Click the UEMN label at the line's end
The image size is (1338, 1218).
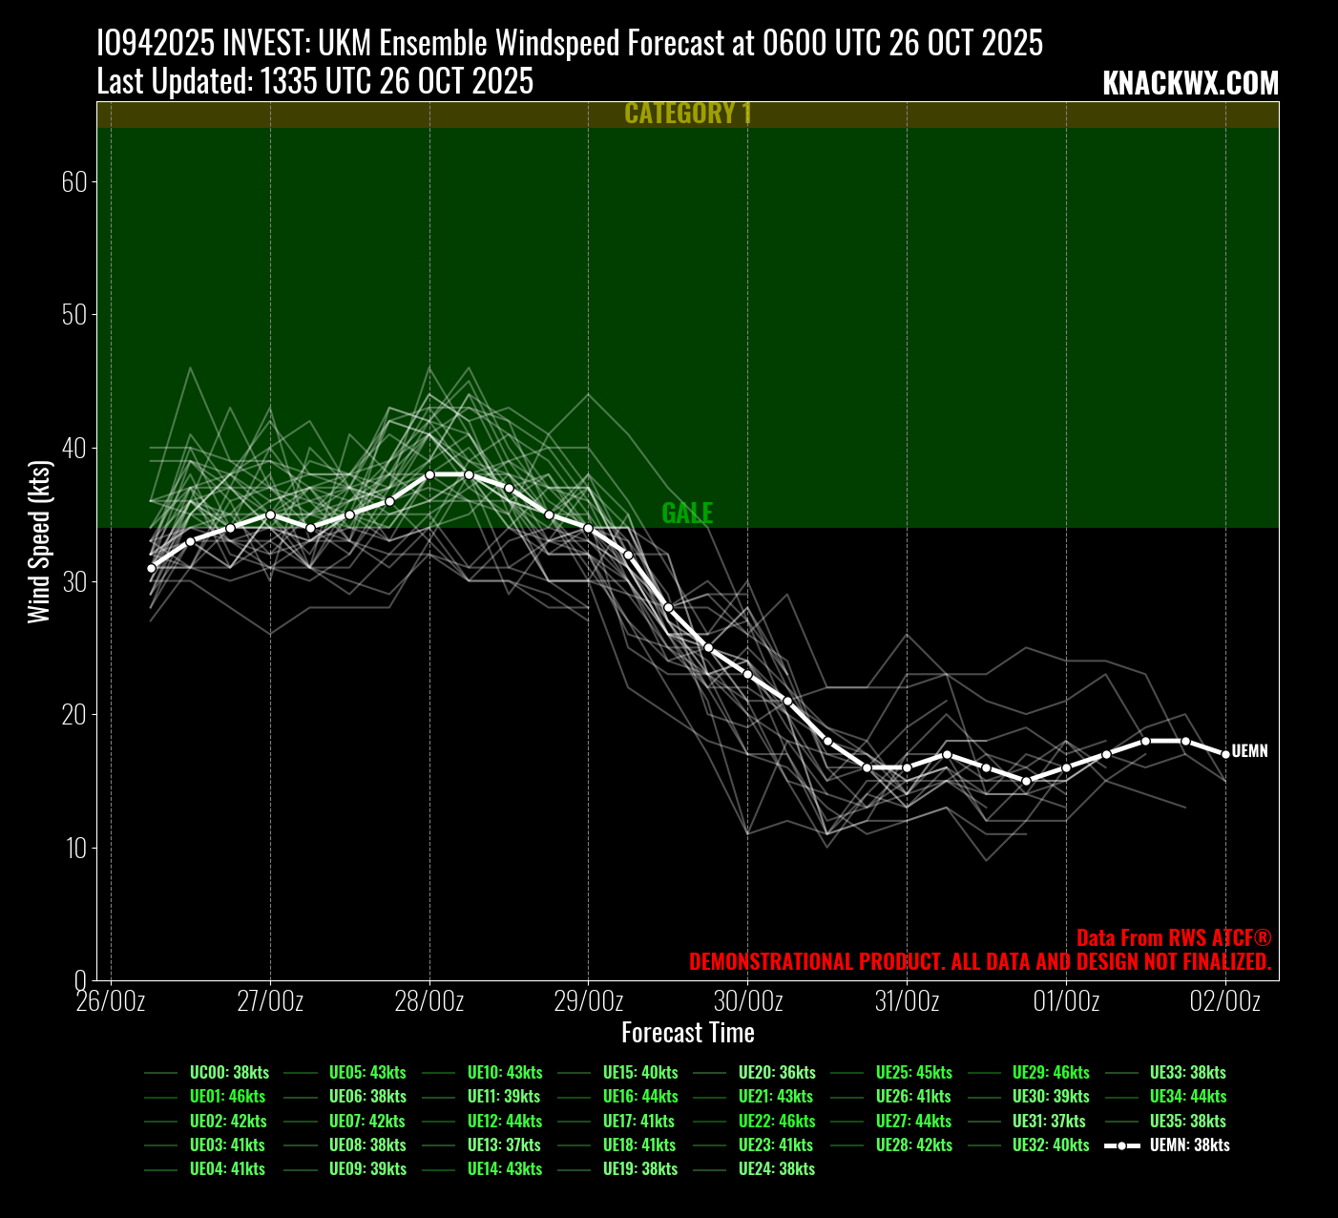click(x=1249, y=751)
